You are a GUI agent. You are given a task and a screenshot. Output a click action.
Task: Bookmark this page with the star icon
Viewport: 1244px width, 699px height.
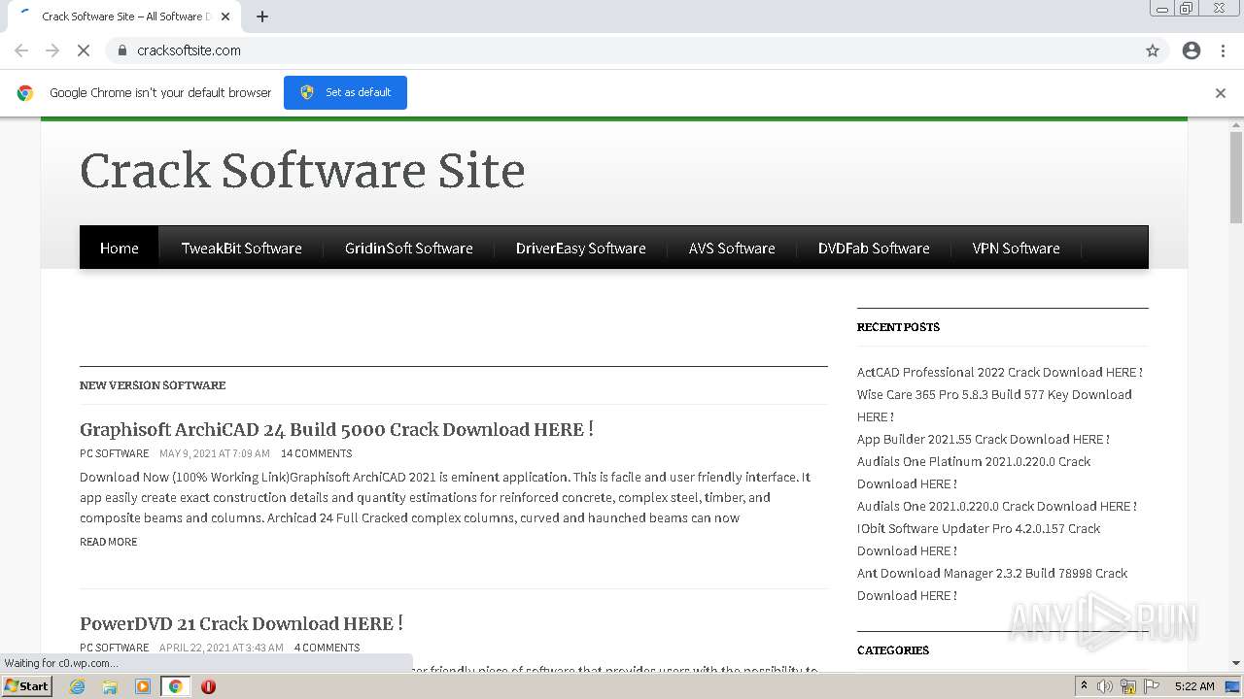[x=1153, y=50]
